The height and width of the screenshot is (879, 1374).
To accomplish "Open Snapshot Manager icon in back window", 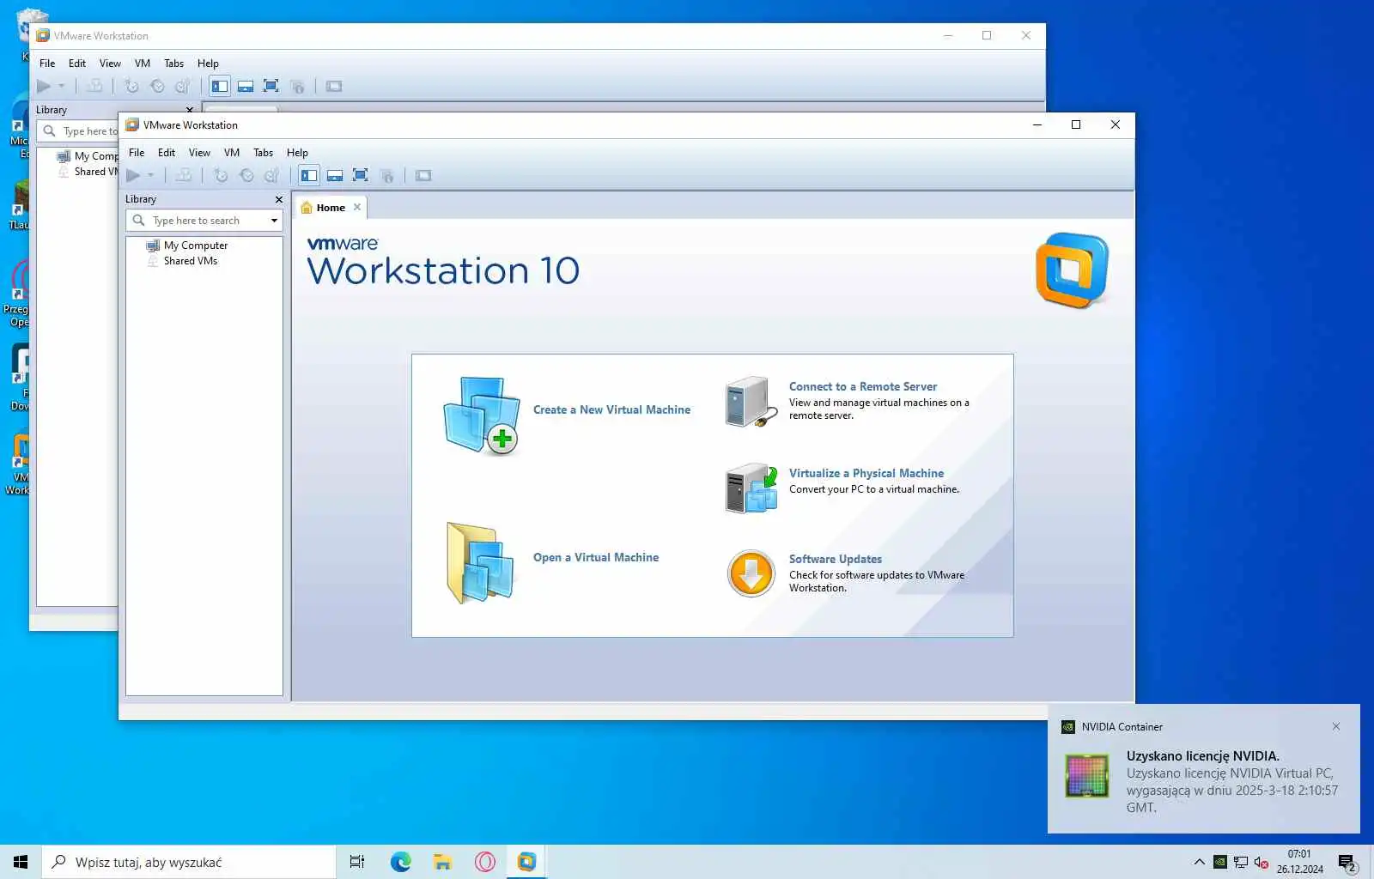I will [183, 87].
